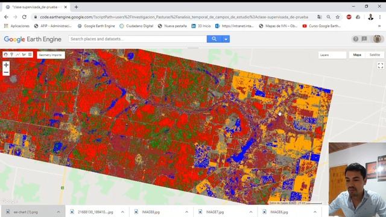Open the AFIP - Administraci... bookmark
This screenshot has height=217, width=386.
tap(53, 26)
